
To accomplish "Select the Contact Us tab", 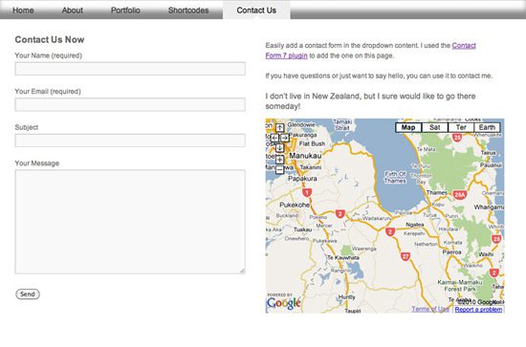I will [x=256, y=11].
